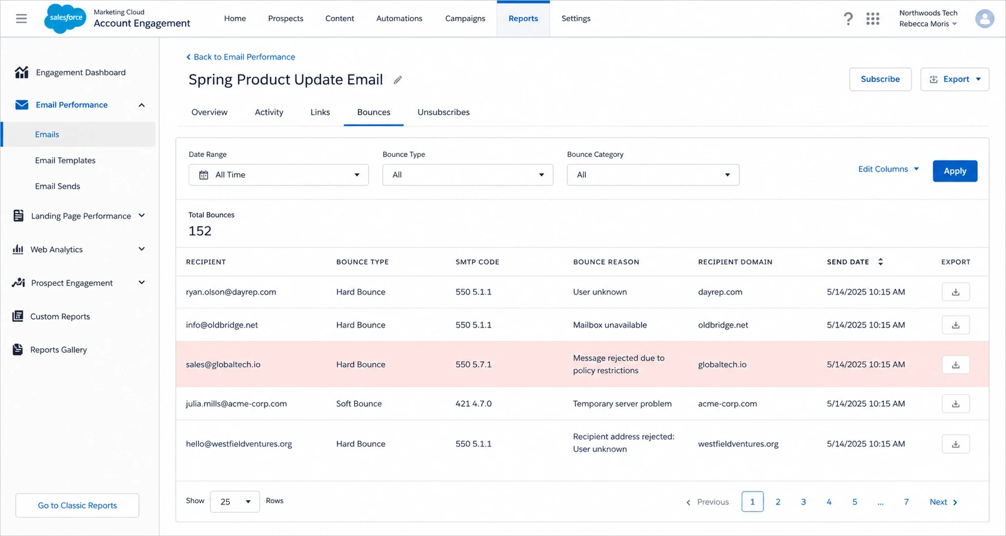Click the calendar icon in Date Range

pos(203,175)
